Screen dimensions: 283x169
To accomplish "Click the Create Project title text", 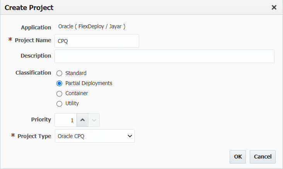I will click(29, 8).
